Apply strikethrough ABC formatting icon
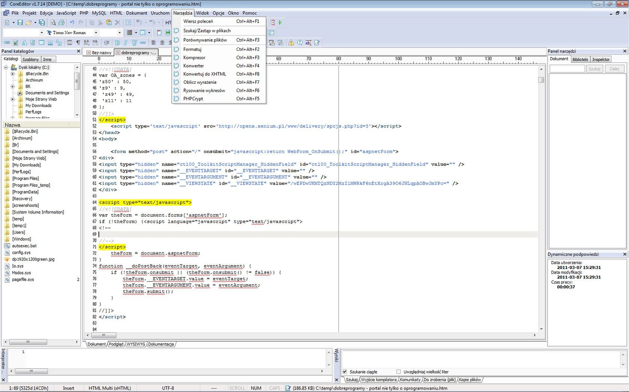The width and height of the screenshot is (629, 392). pos(143,43)
